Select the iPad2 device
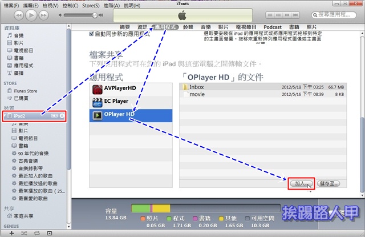Image resolution: width=365 pixels, height=237 pixels. coord(34,116)
